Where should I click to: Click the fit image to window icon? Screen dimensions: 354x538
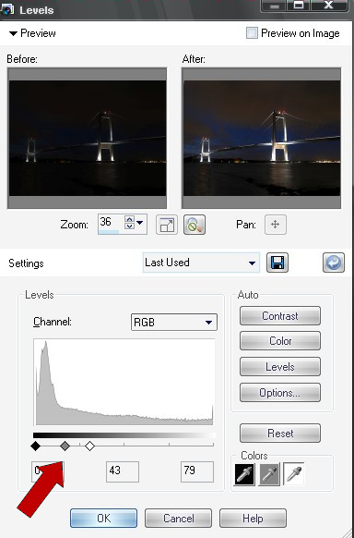(x=167, y=225)
